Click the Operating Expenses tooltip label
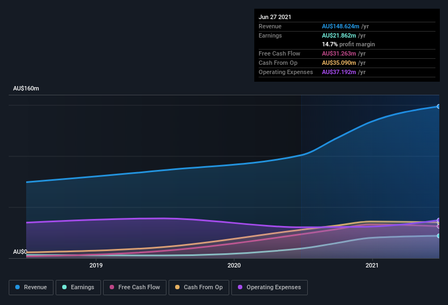 tap(286, 72)
